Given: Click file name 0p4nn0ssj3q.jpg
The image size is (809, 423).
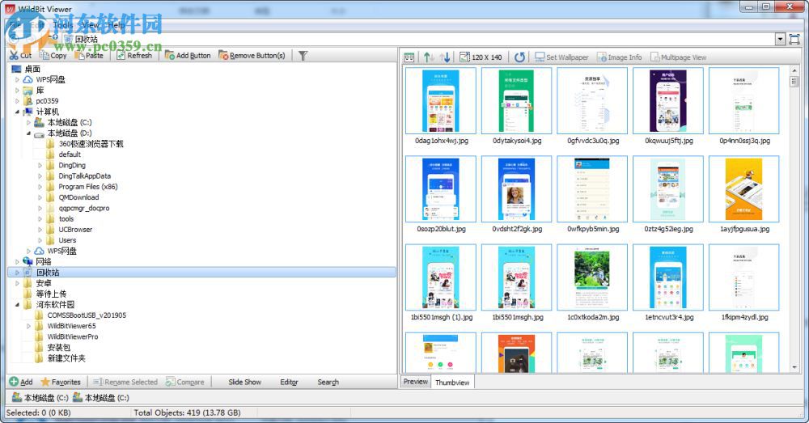Looking at the screenshot, I should click(744, 140).
